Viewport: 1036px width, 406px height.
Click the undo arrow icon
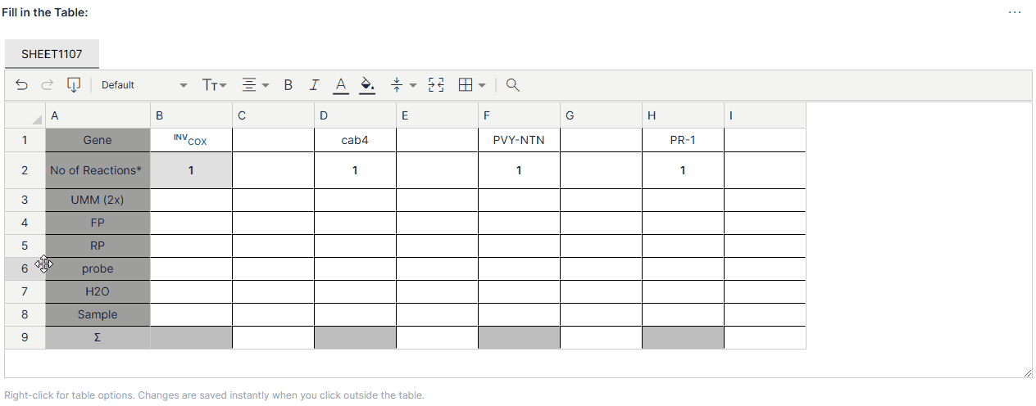click(22, 85)
